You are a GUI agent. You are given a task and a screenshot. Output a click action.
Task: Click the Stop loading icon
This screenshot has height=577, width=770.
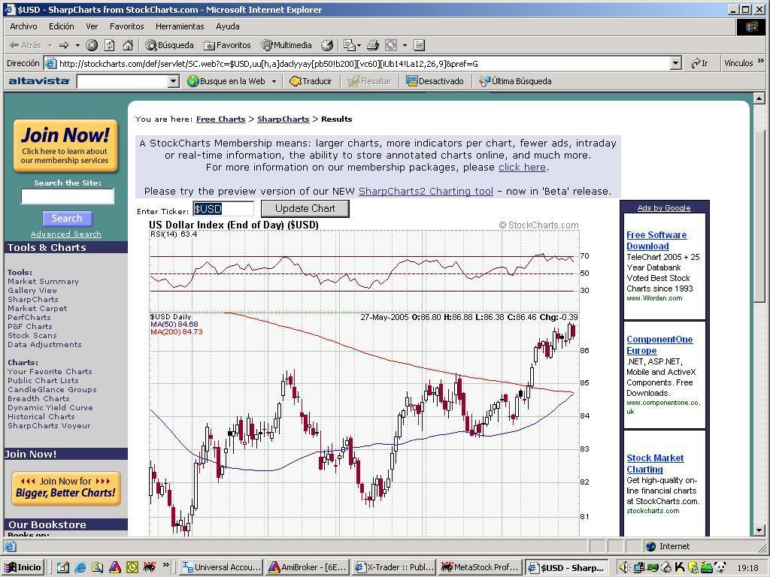tap(92, 45)
